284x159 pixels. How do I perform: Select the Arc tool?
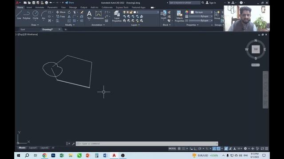[43, 15]
